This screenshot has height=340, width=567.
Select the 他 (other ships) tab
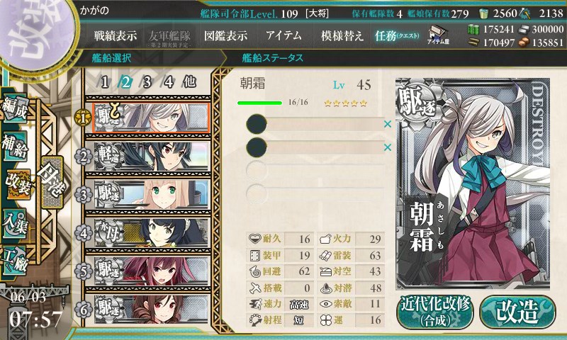190,81
